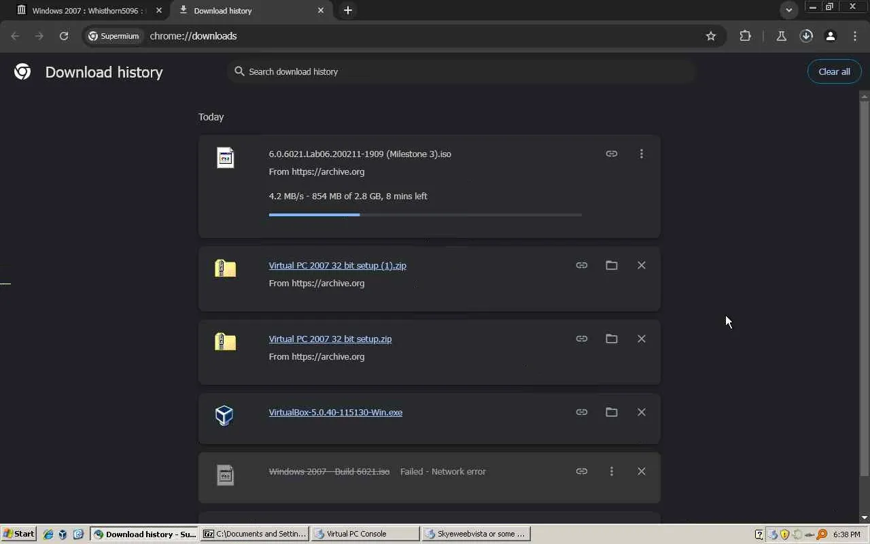Click the Supermium site info chip
Screen dimensions: 870x544
[x=114, y=36]
